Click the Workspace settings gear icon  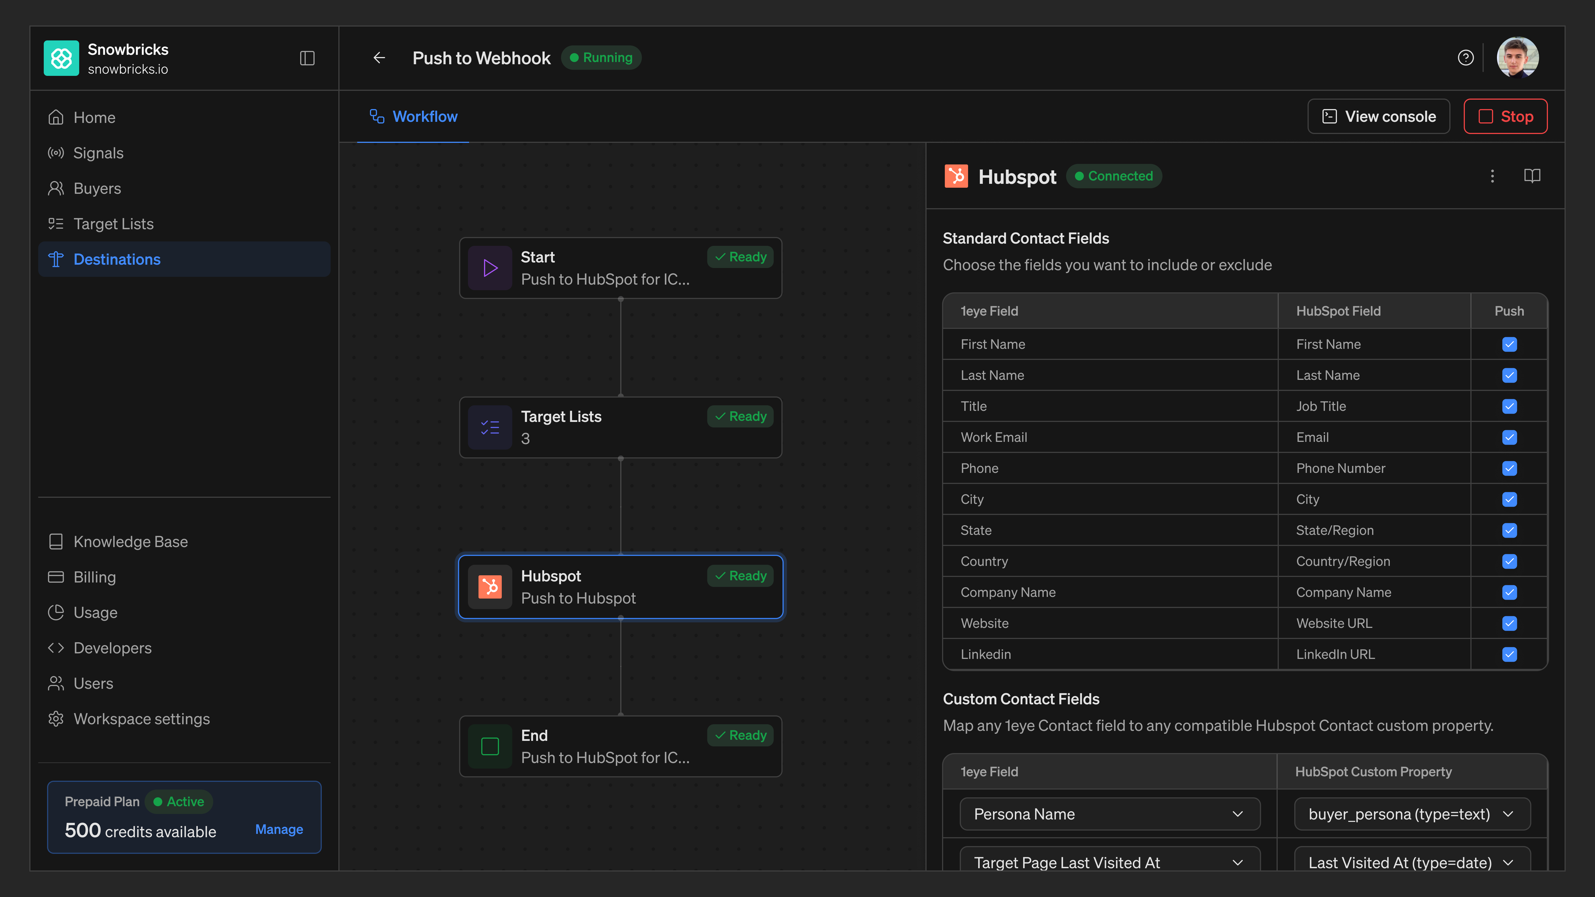(56, 719)
